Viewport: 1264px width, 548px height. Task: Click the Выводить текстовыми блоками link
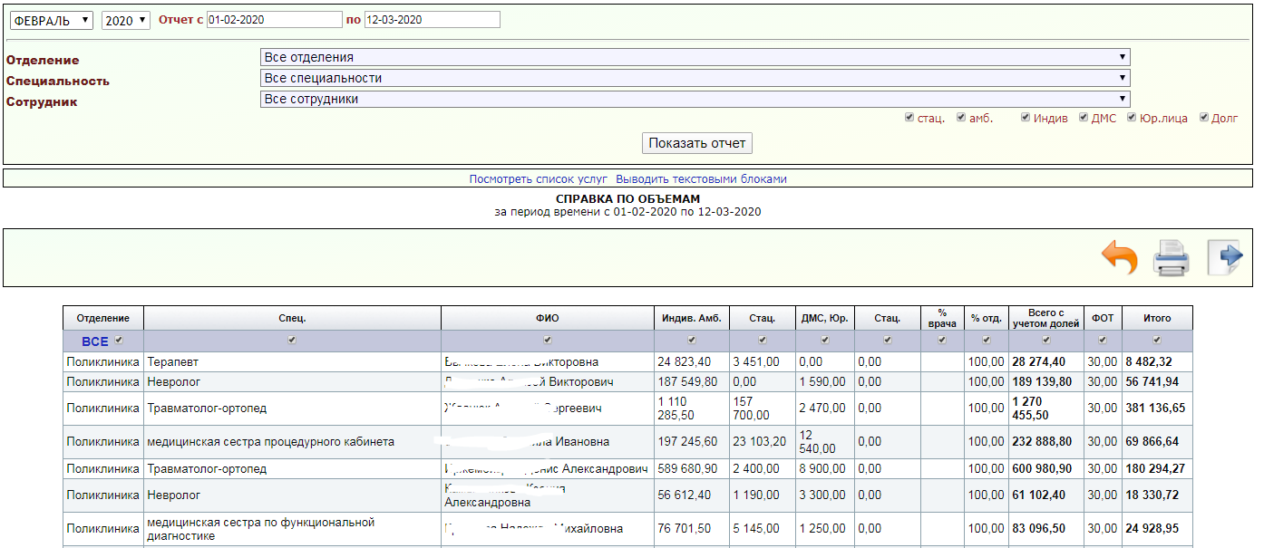[701, 179]
